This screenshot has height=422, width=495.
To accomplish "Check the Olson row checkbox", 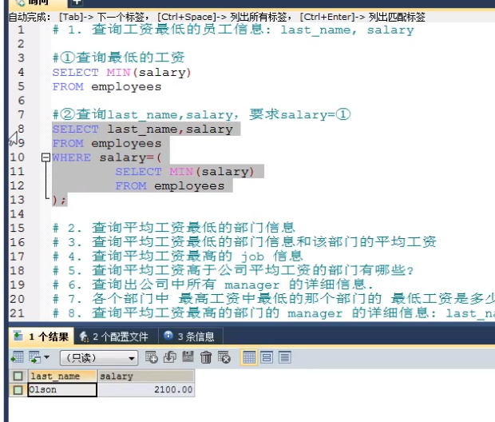I will pyautogui.click(x=18, y=390).
